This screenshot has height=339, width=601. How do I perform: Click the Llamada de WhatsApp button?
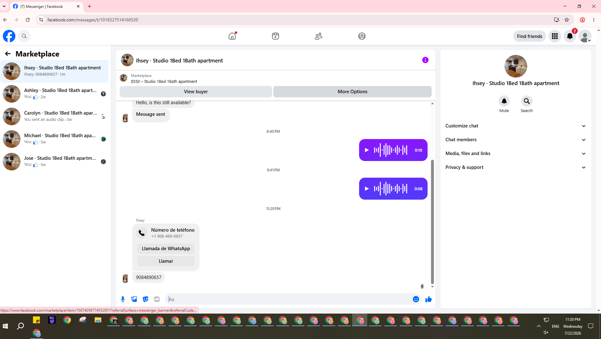(x=166, y=249)
